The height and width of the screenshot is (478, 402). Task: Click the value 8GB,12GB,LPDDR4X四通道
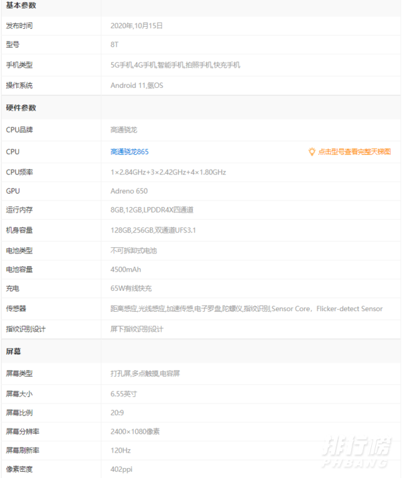coord(152,210)
